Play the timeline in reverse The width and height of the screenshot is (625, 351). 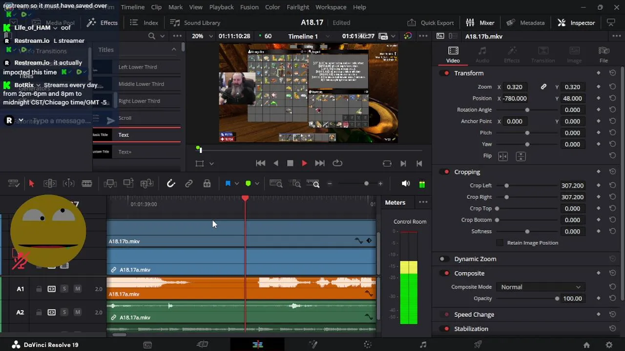[x=276, y=163]
